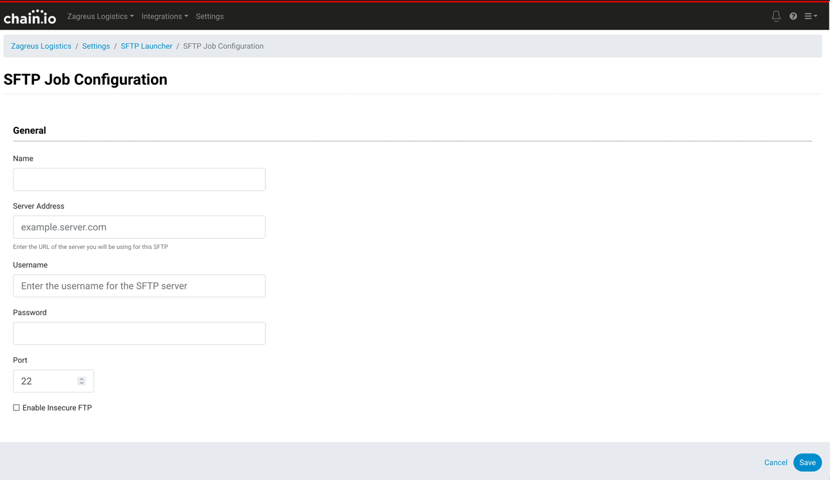Screen dimensions: 830x480
Task: Open the hamburger menu in the top bar
Action: [x=811, y=16]
